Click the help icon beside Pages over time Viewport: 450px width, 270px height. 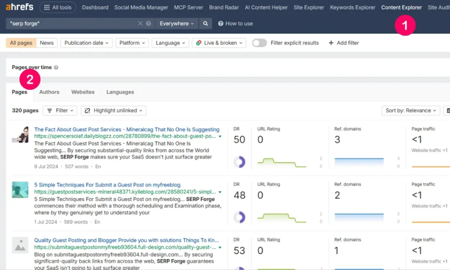56,68
